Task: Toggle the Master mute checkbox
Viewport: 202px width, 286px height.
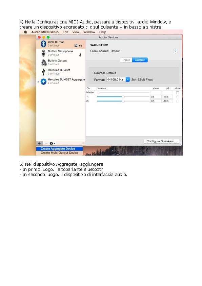Action: coord(178,93)
